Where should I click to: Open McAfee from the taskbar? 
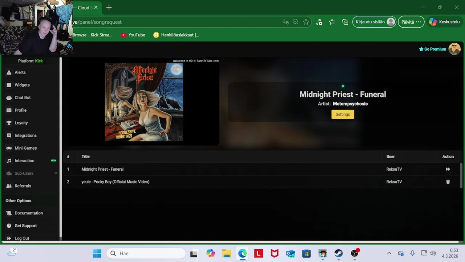(x=275, y=253)
